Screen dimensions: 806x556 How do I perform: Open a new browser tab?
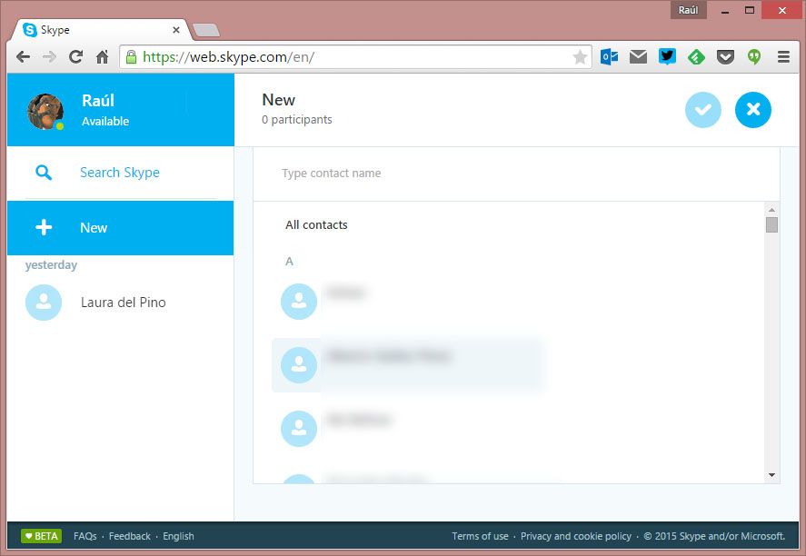pos(206,30)
